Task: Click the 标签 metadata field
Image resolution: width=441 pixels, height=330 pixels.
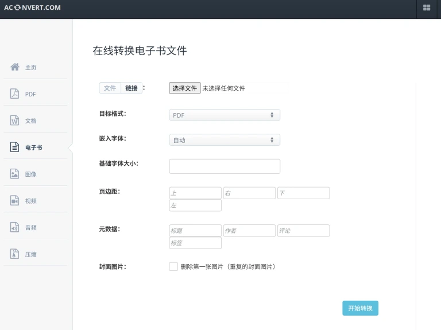Action: [x=195, y=243]
